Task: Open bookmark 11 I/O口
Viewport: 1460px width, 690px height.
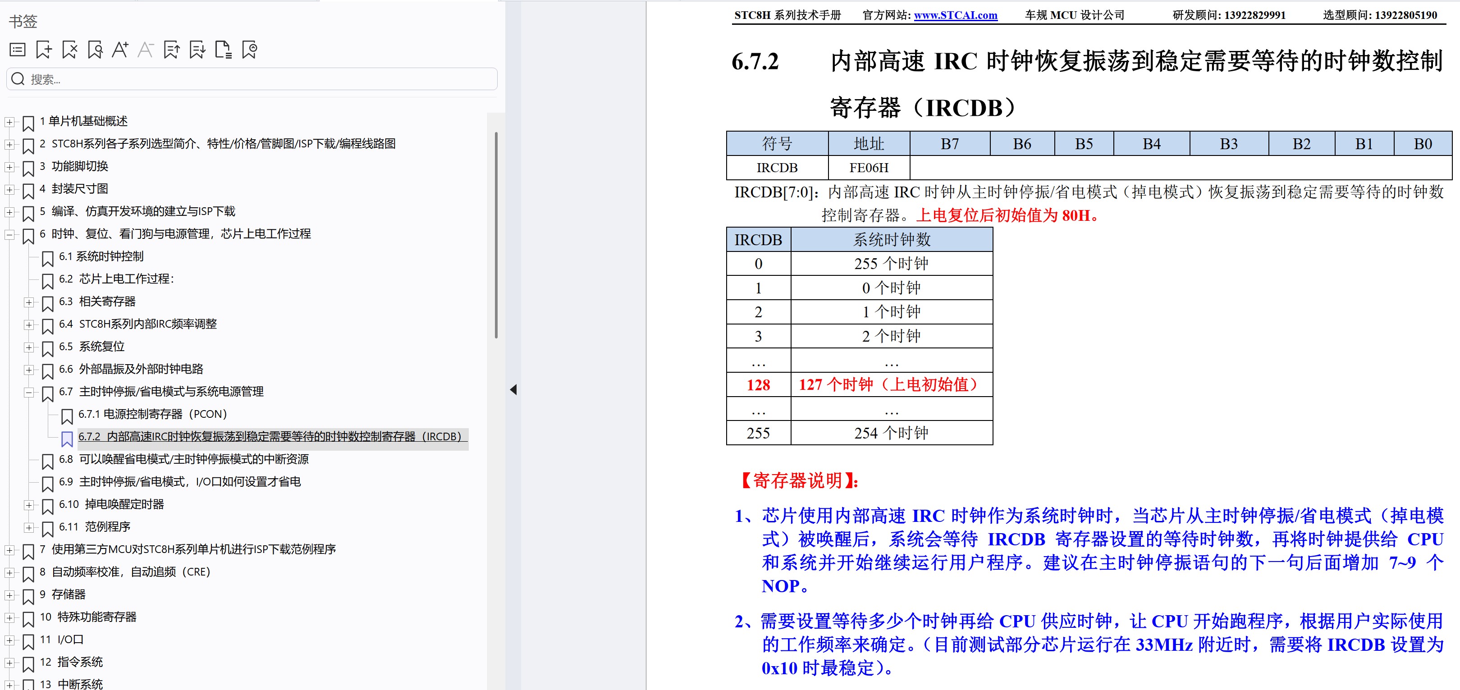Action: (62, 640)
